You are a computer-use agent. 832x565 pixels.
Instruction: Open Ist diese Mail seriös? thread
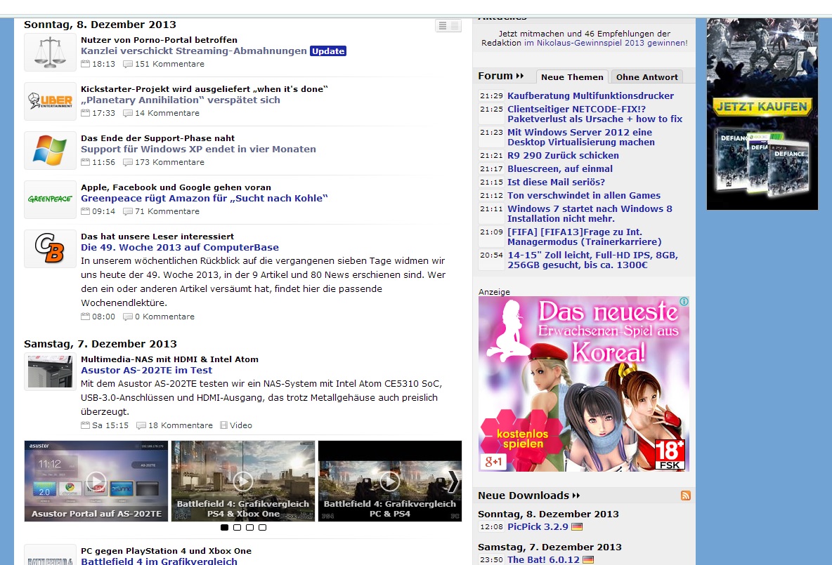pyautogui.click(x=556, y=182)
